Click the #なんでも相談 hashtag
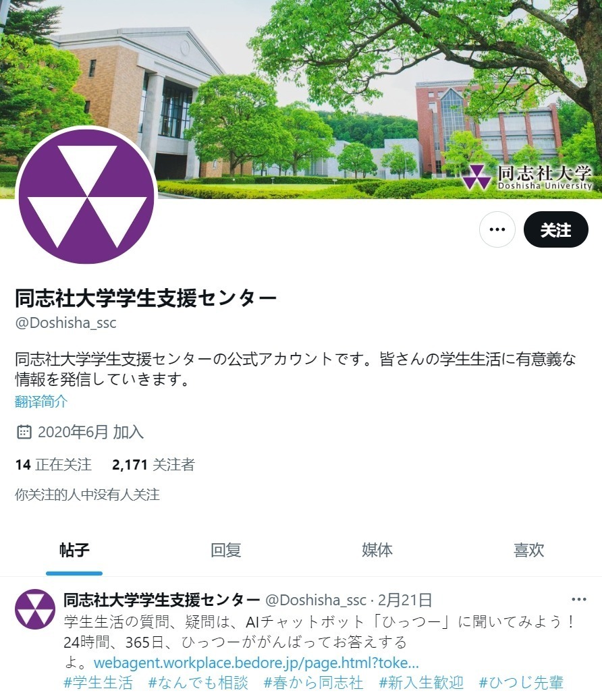602x697 pixels. coord(198,682)
